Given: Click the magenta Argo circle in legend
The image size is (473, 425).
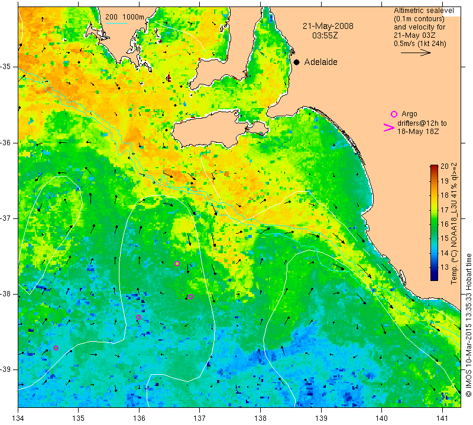Looking at the screenshot, I should pos(394,114).
